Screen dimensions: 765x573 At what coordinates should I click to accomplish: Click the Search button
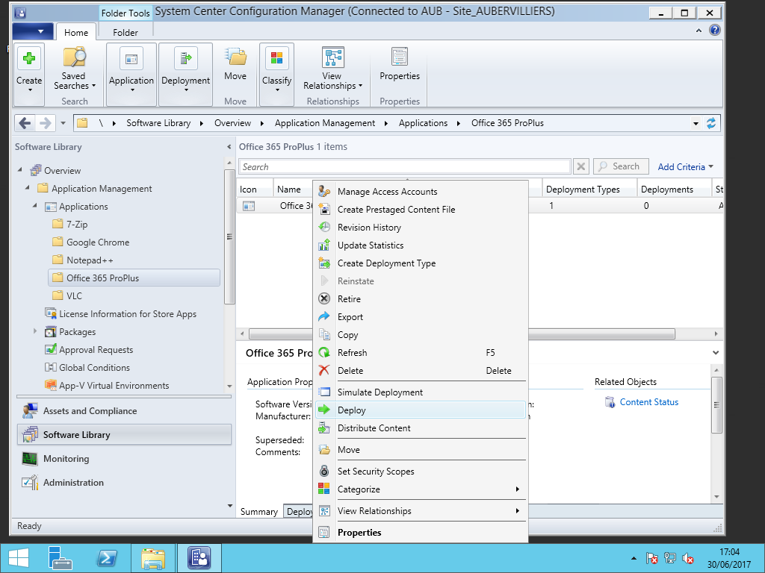click(621, 166)
